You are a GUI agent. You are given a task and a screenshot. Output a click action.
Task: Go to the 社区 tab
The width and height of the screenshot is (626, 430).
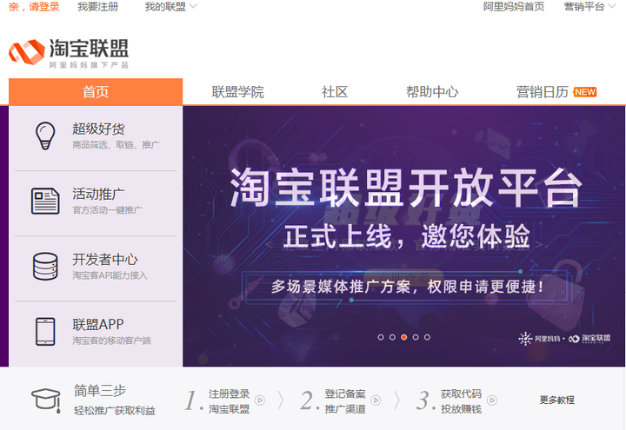pos(335,92)
